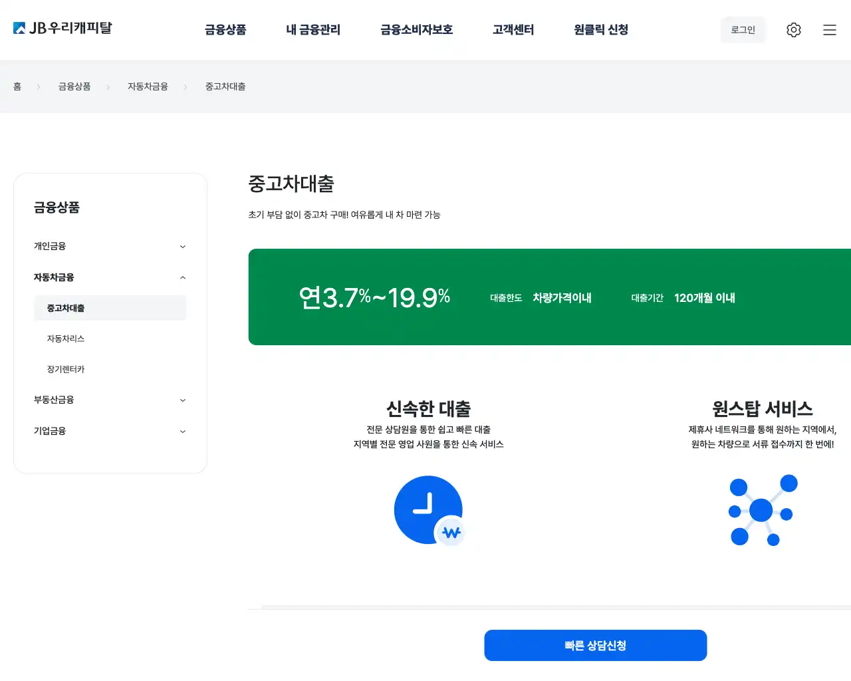Open the 고객센터 top menu
This screenshot has width=851, height=681.
(x=513, y=30)
